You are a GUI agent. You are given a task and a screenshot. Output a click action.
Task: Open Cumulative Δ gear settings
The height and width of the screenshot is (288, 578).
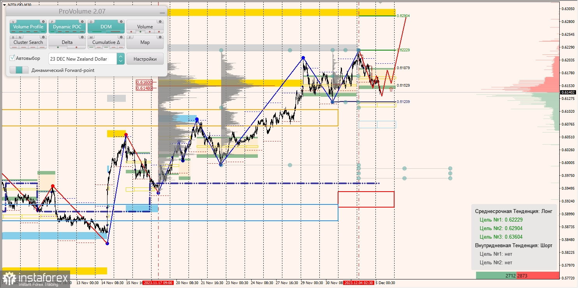click(x=121, y=37)
